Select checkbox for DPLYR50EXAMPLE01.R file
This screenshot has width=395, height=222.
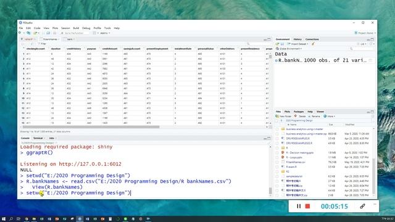[x=277, y=138]
